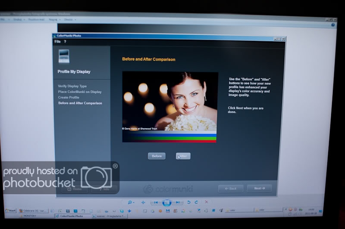Screen dimensions: 345x229
Task: Switch to the Odebrane (9) taskbar window
Action: coord(33,211)
